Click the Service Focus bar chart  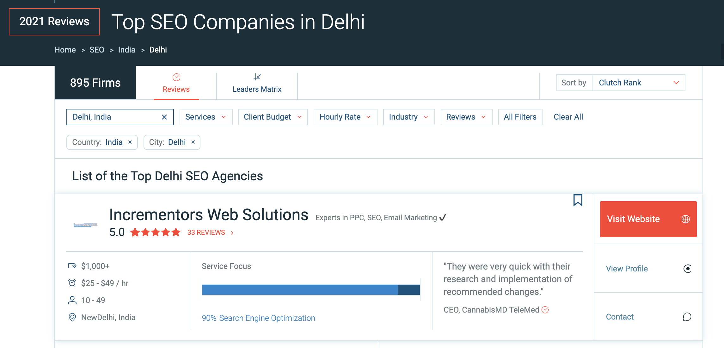click(311, 290)
